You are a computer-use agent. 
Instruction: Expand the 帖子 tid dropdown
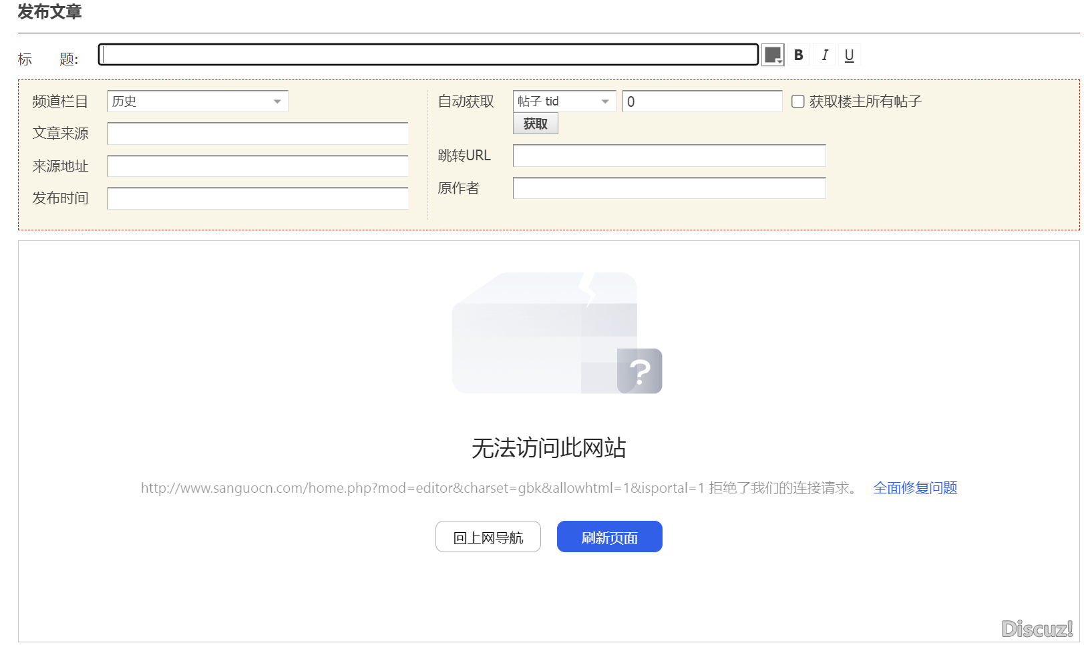pyautogui.click(x=564, y=101)
